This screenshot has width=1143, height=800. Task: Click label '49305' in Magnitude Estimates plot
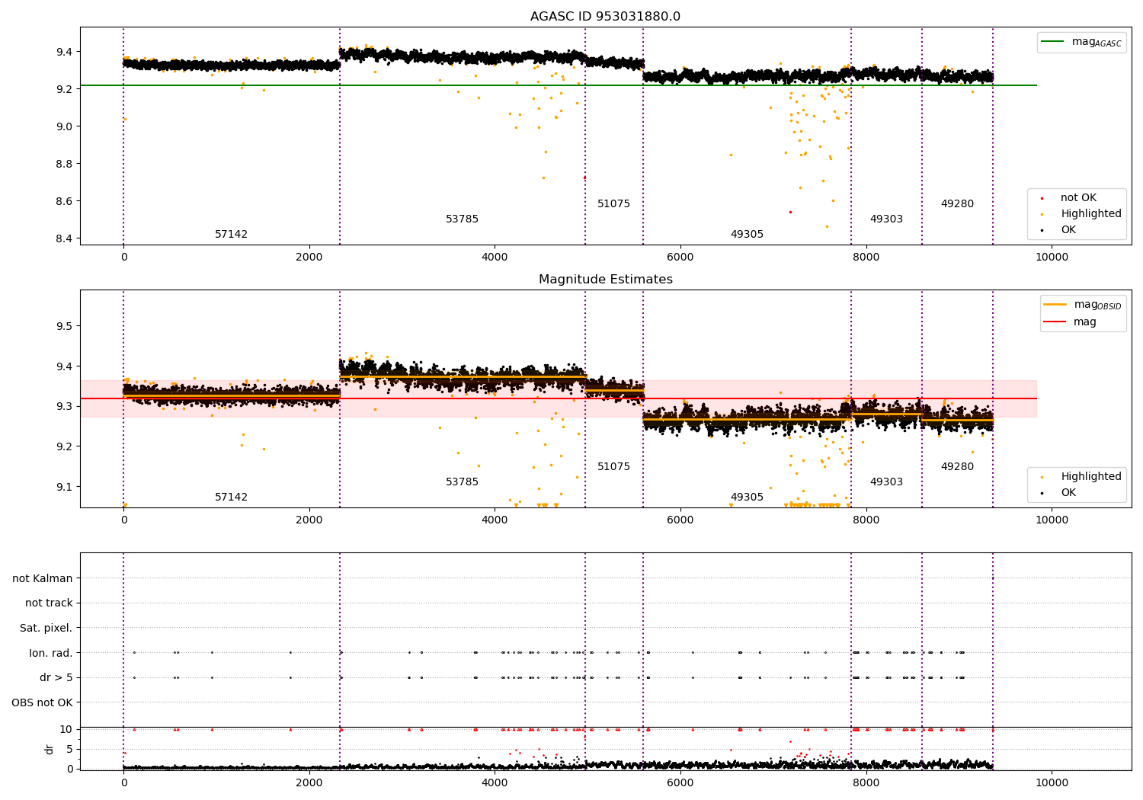[x=747, y=498]
